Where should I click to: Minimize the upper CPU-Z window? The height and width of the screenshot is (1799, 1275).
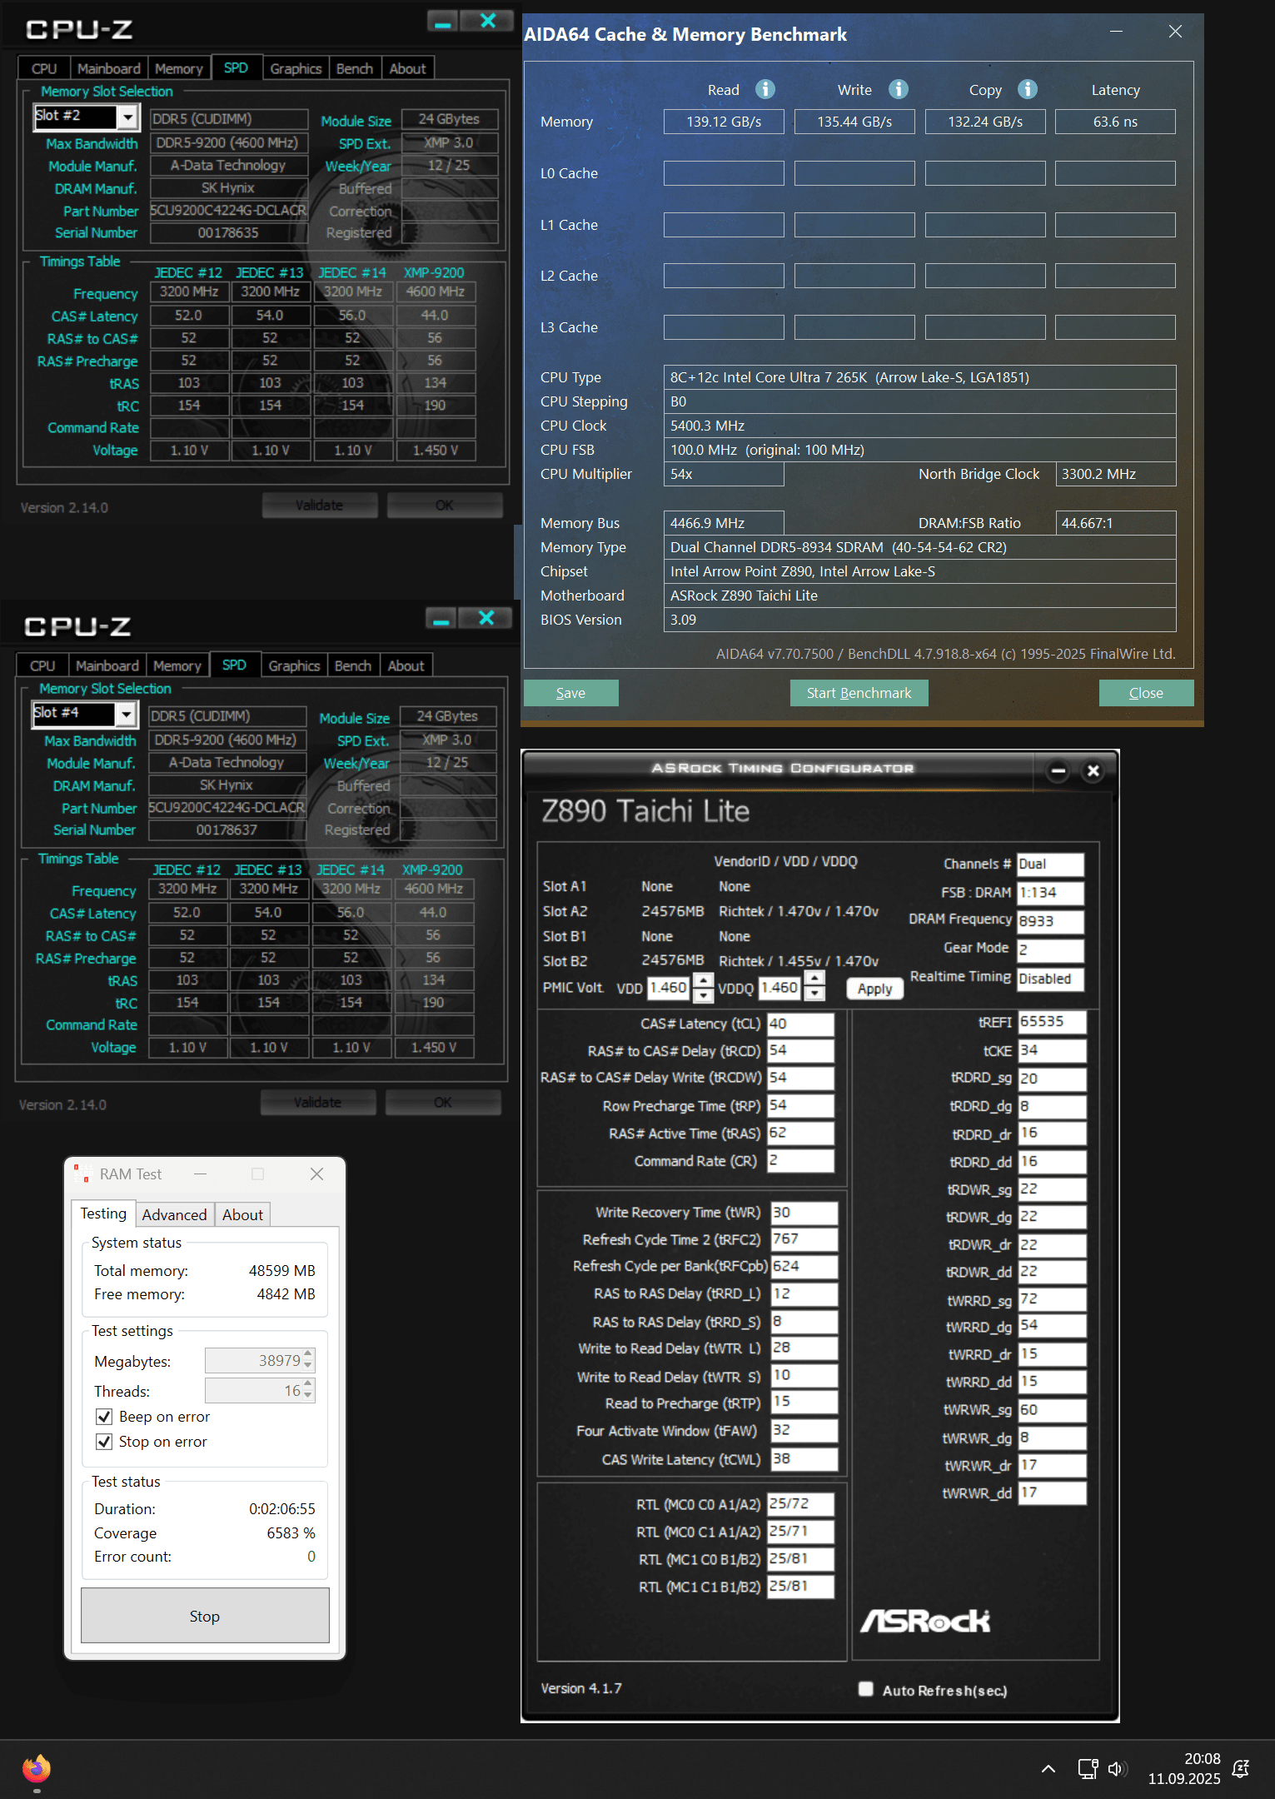pos(443,22)
